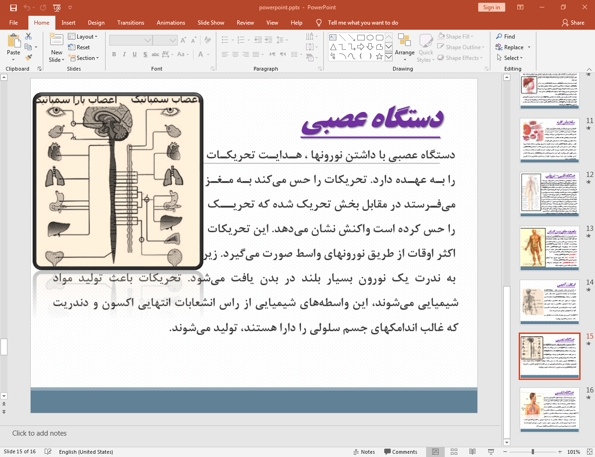Toggle Normal view in status bar
The image size is (595, 457).
pos(435,451)
